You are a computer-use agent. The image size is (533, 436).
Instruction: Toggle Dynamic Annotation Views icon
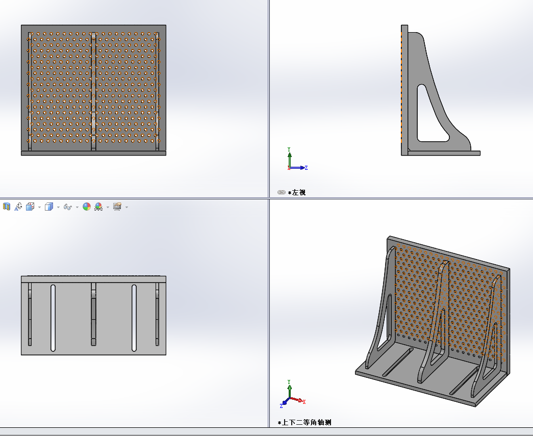click(x=18, y=207)
